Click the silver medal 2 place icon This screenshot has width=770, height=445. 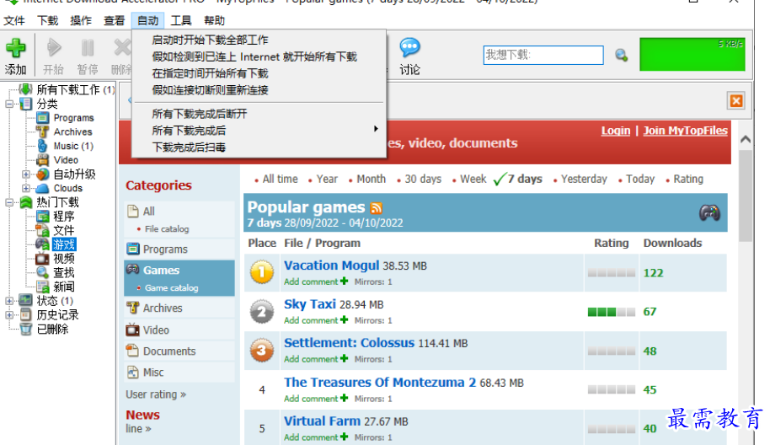(x=262, y=311)
